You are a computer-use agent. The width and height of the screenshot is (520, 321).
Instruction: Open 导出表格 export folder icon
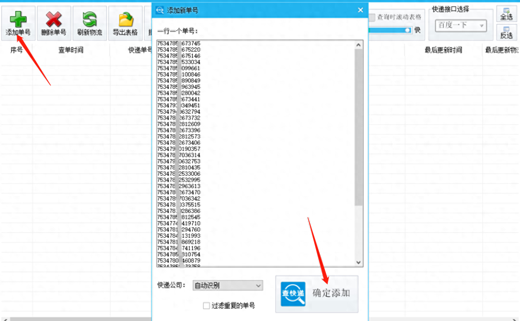click(125, 19)
